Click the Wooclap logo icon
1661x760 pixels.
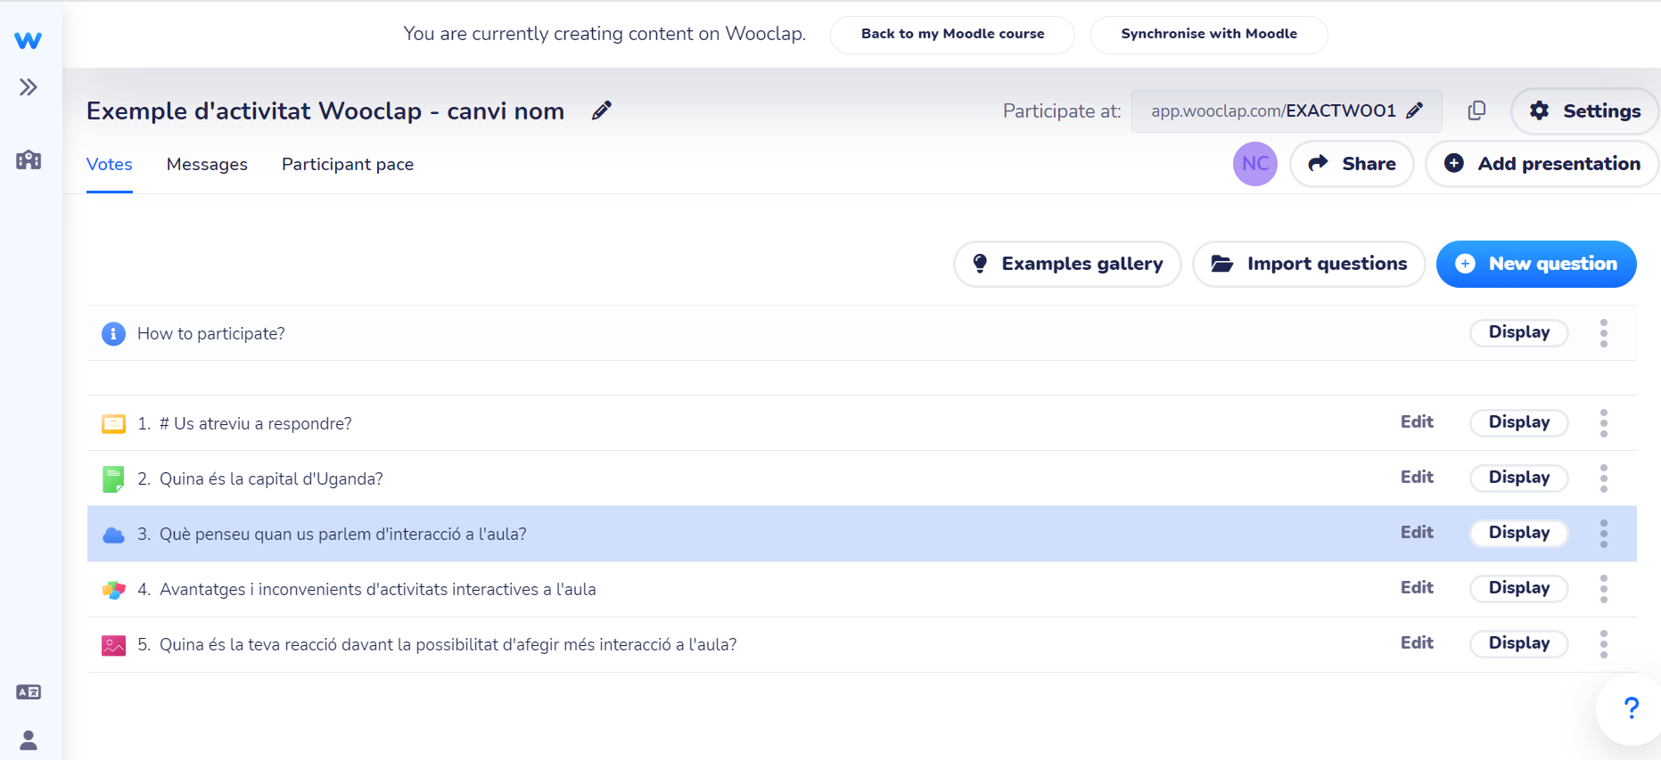28,40
